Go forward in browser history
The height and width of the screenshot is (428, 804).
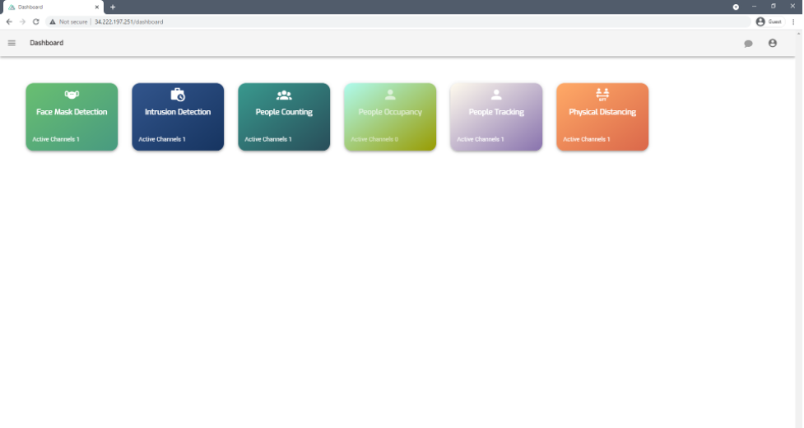coord(22,21)
